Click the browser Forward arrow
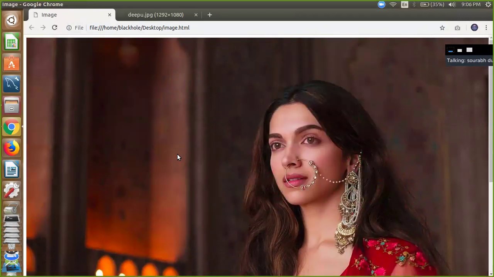Image resolution: width=494 pixels, height=277 pixels. (x=43, y=28)
